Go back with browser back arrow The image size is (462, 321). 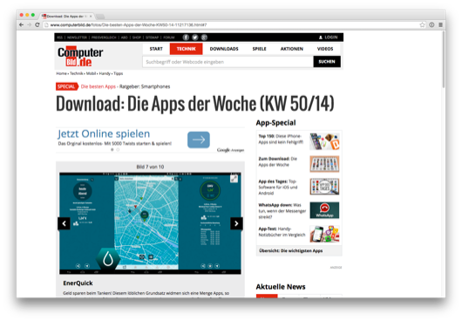point(21,24)
